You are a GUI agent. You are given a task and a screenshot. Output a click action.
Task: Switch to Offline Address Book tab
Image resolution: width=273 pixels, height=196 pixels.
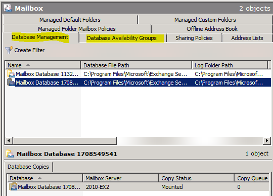pyautogui.click(x=212, y=29)
